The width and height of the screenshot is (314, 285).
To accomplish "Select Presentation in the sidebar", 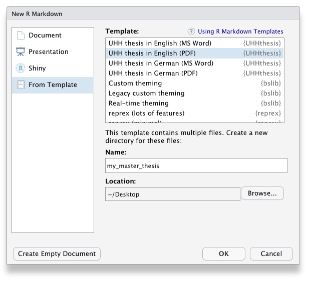I will point(53,51).
